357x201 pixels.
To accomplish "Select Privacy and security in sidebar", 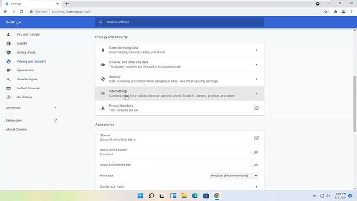I will pyautogui.click(x=31, y=61).
